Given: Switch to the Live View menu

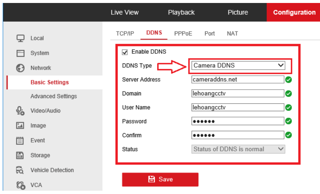Looking at the screenshot, I should [x=124, y=13].
